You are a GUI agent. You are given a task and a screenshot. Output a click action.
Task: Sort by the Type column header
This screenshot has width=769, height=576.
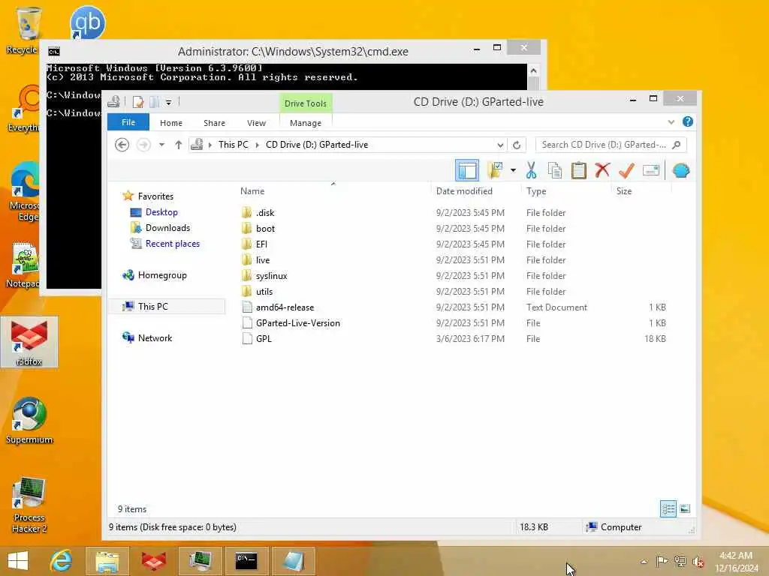[x=566, y=191]
